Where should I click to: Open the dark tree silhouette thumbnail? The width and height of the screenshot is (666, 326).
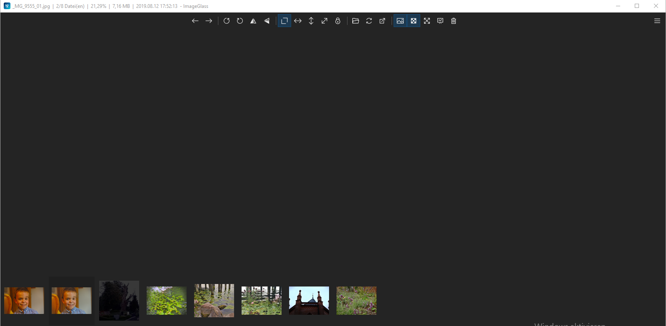[119, 301]
